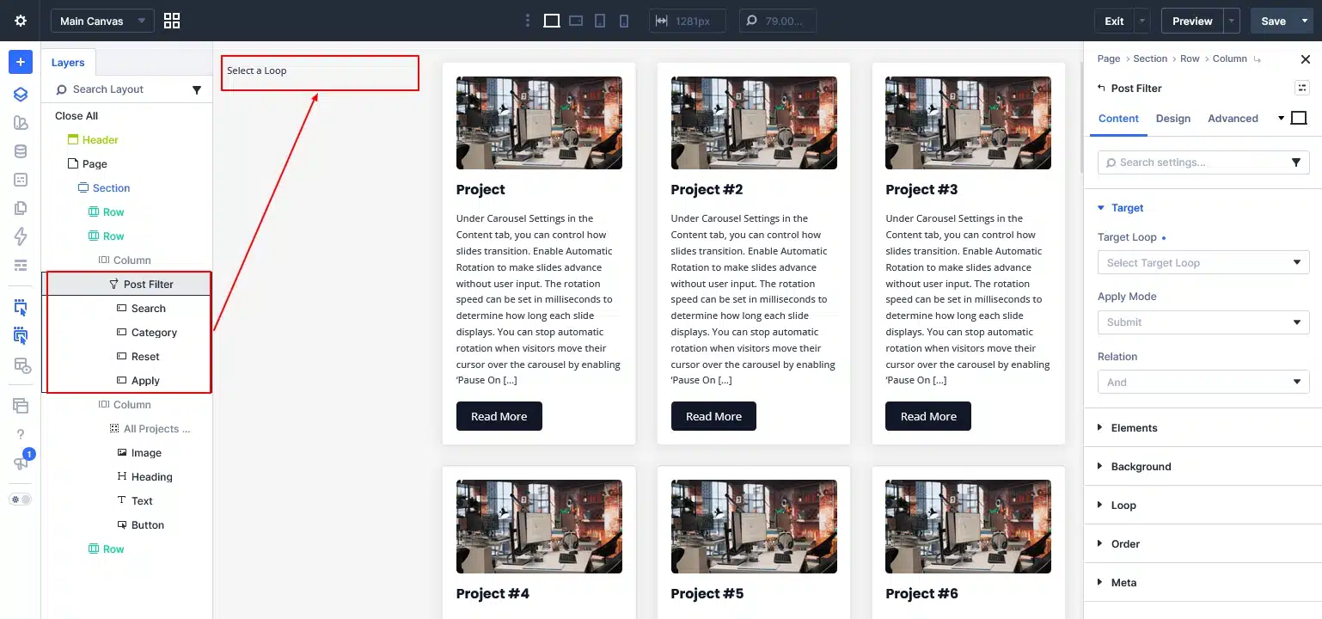Screen dimensions: 1322x619
Task: Select the Category layer
Action: pos(154,333)
